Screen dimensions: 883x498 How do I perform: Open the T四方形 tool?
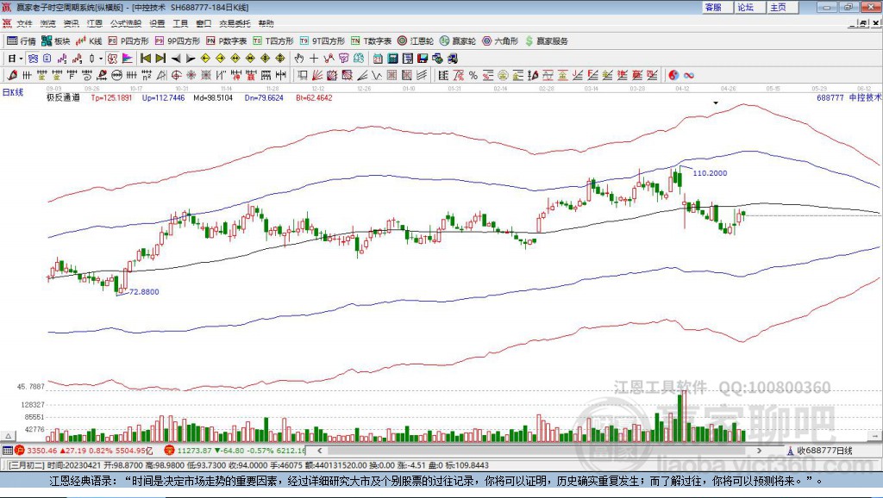[273, 41]
